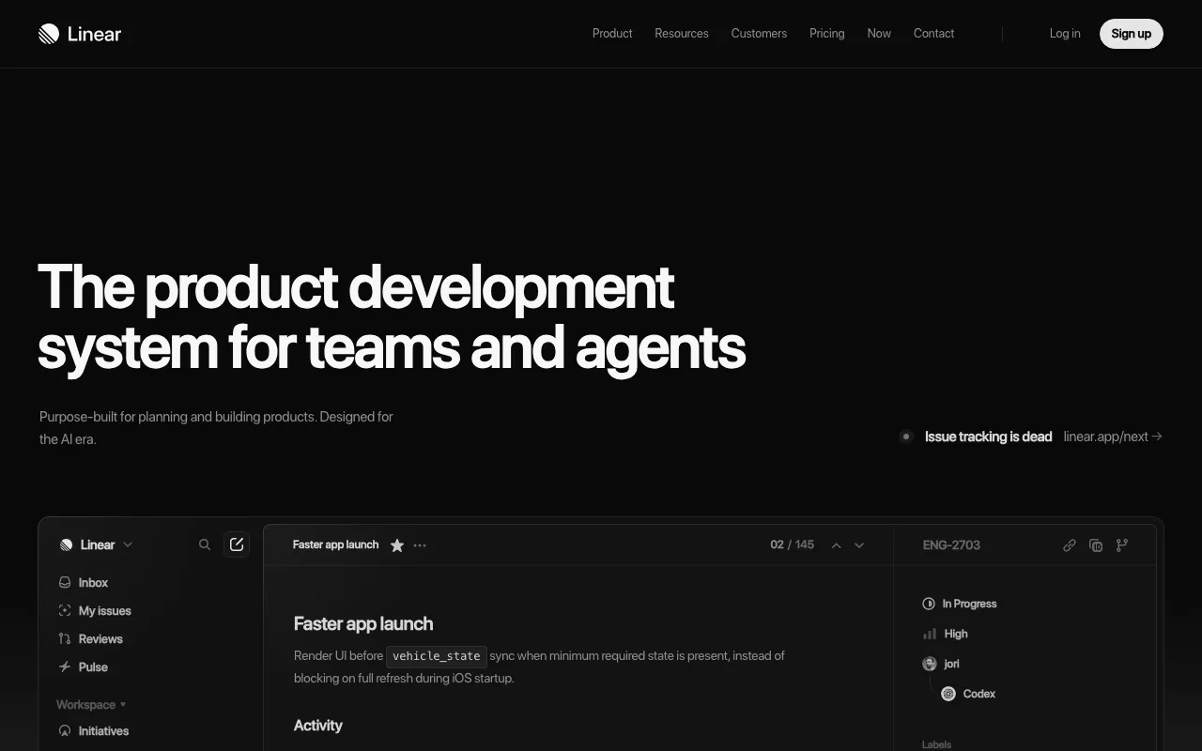This screenshot has width=1202, height=751.
Task: Click the ENG-2703 issue ID
Action: click(x=951, y=544)
